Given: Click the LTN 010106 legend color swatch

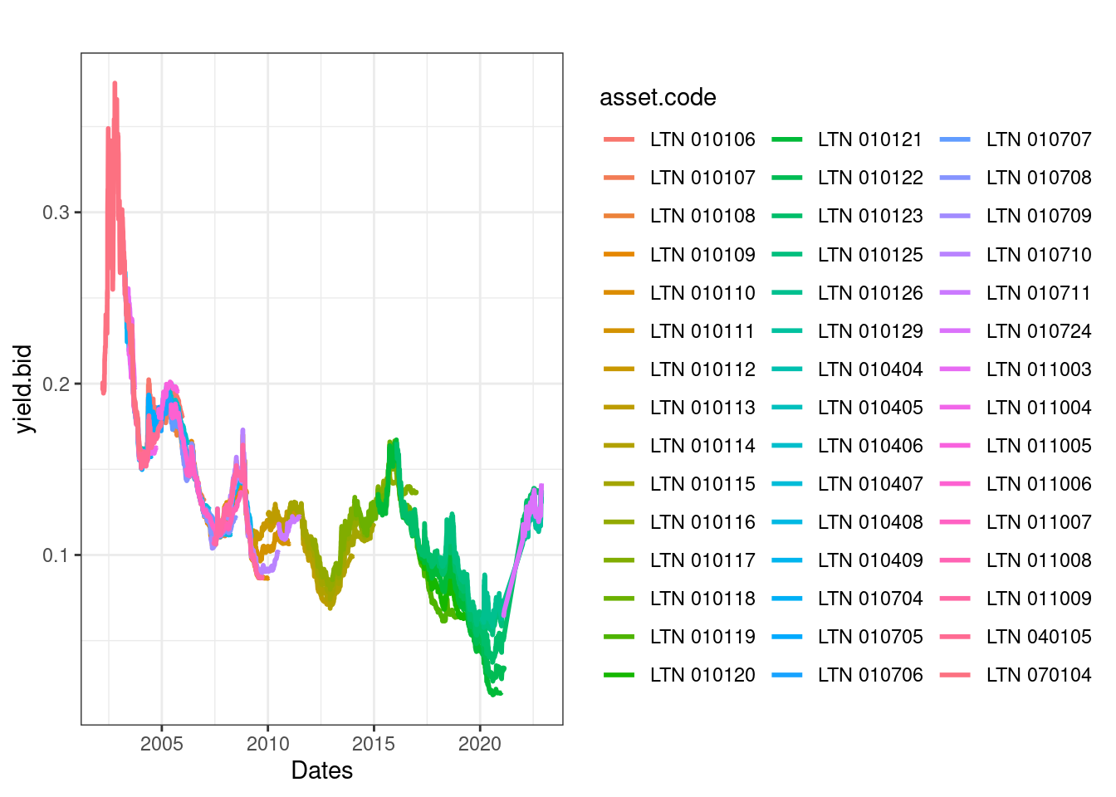Looking at the screenshot, I should click(619, 139).
